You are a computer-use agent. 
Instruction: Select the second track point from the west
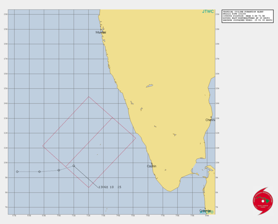[39, 172]
